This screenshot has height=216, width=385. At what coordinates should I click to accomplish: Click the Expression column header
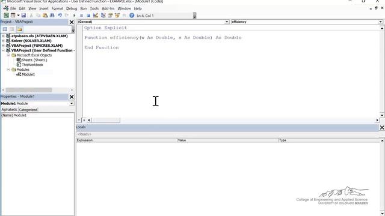point(126,140)
